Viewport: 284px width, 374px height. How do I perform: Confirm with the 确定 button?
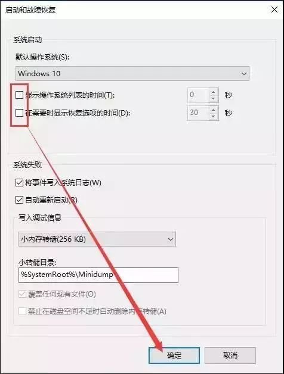click(x=174, y=355)
